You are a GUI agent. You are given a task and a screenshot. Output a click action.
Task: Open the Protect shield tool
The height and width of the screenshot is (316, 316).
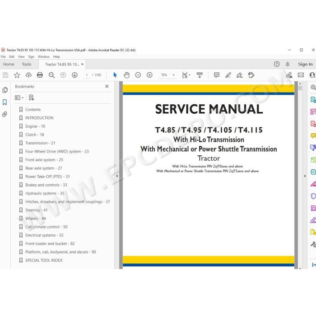pos(313,196)
